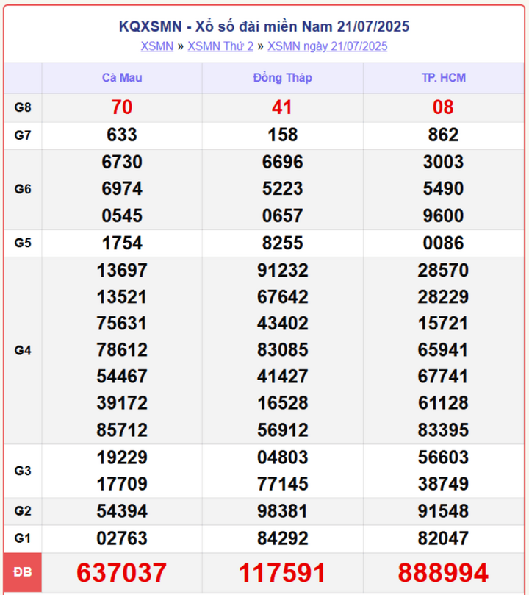Select TP. HCM special prize 888994
Viewport: 529px width, 595px height.
pos(443,573)
